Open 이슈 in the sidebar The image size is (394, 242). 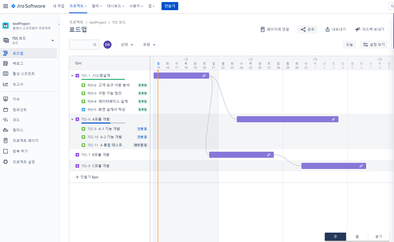tap(28, 99)
